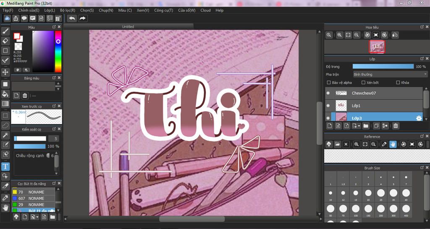Select the Gradient tool
The width and height of the screenshot is (430, 229).
(5, 104)
